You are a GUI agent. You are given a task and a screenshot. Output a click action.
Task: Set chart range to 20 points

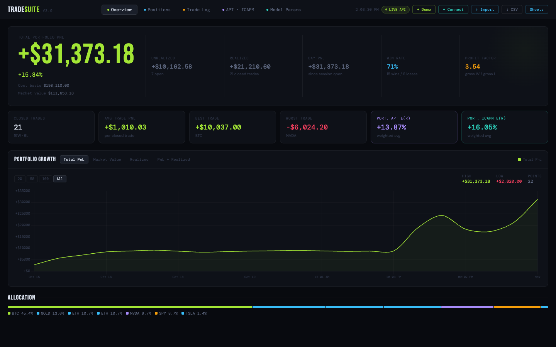click(20, 179)
